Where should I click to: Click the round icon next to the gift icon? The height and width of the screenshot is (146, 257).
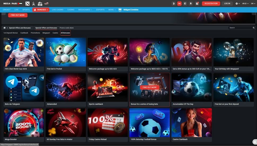click(x=190, y=3)
